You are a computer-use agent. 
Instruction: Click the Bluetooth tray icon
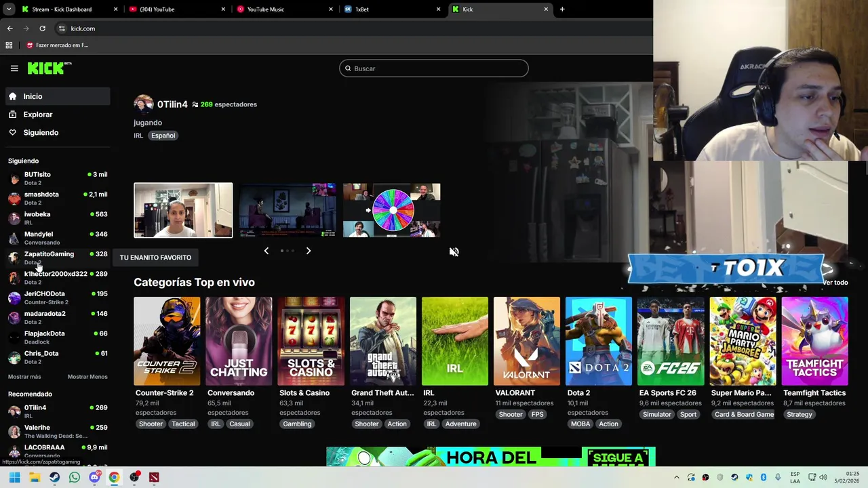[764, 477]
